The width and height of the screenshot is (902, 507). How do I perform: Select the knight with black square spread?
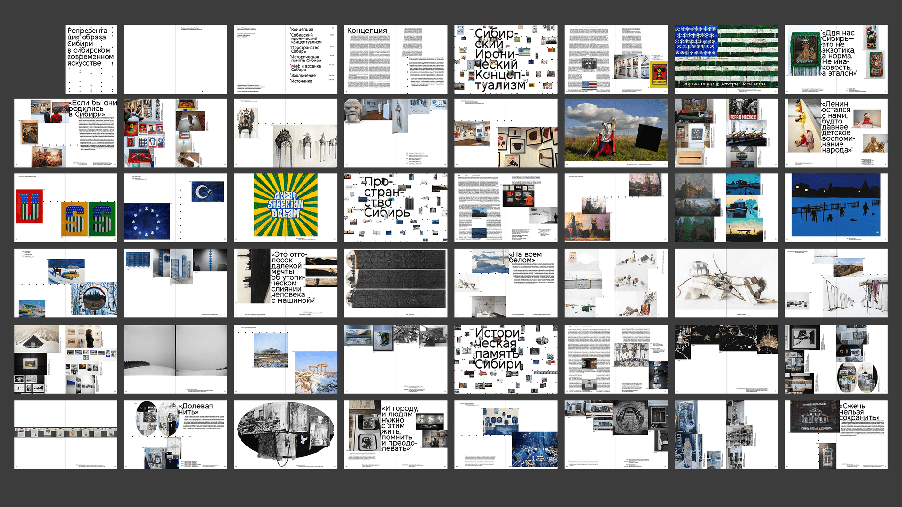[615, 133]
